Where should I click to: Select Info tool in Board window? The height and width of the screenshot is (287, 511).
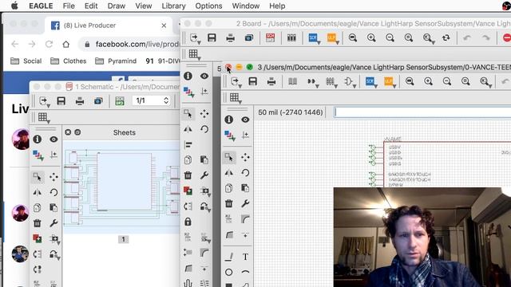coord(188,76)
